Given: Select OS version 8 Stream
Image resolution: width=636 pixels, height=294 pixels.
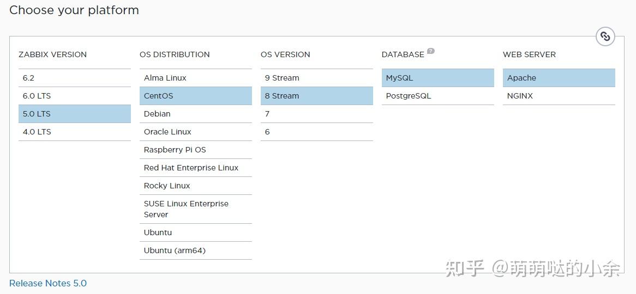Looking at the screenshot, I should [317, 96].
